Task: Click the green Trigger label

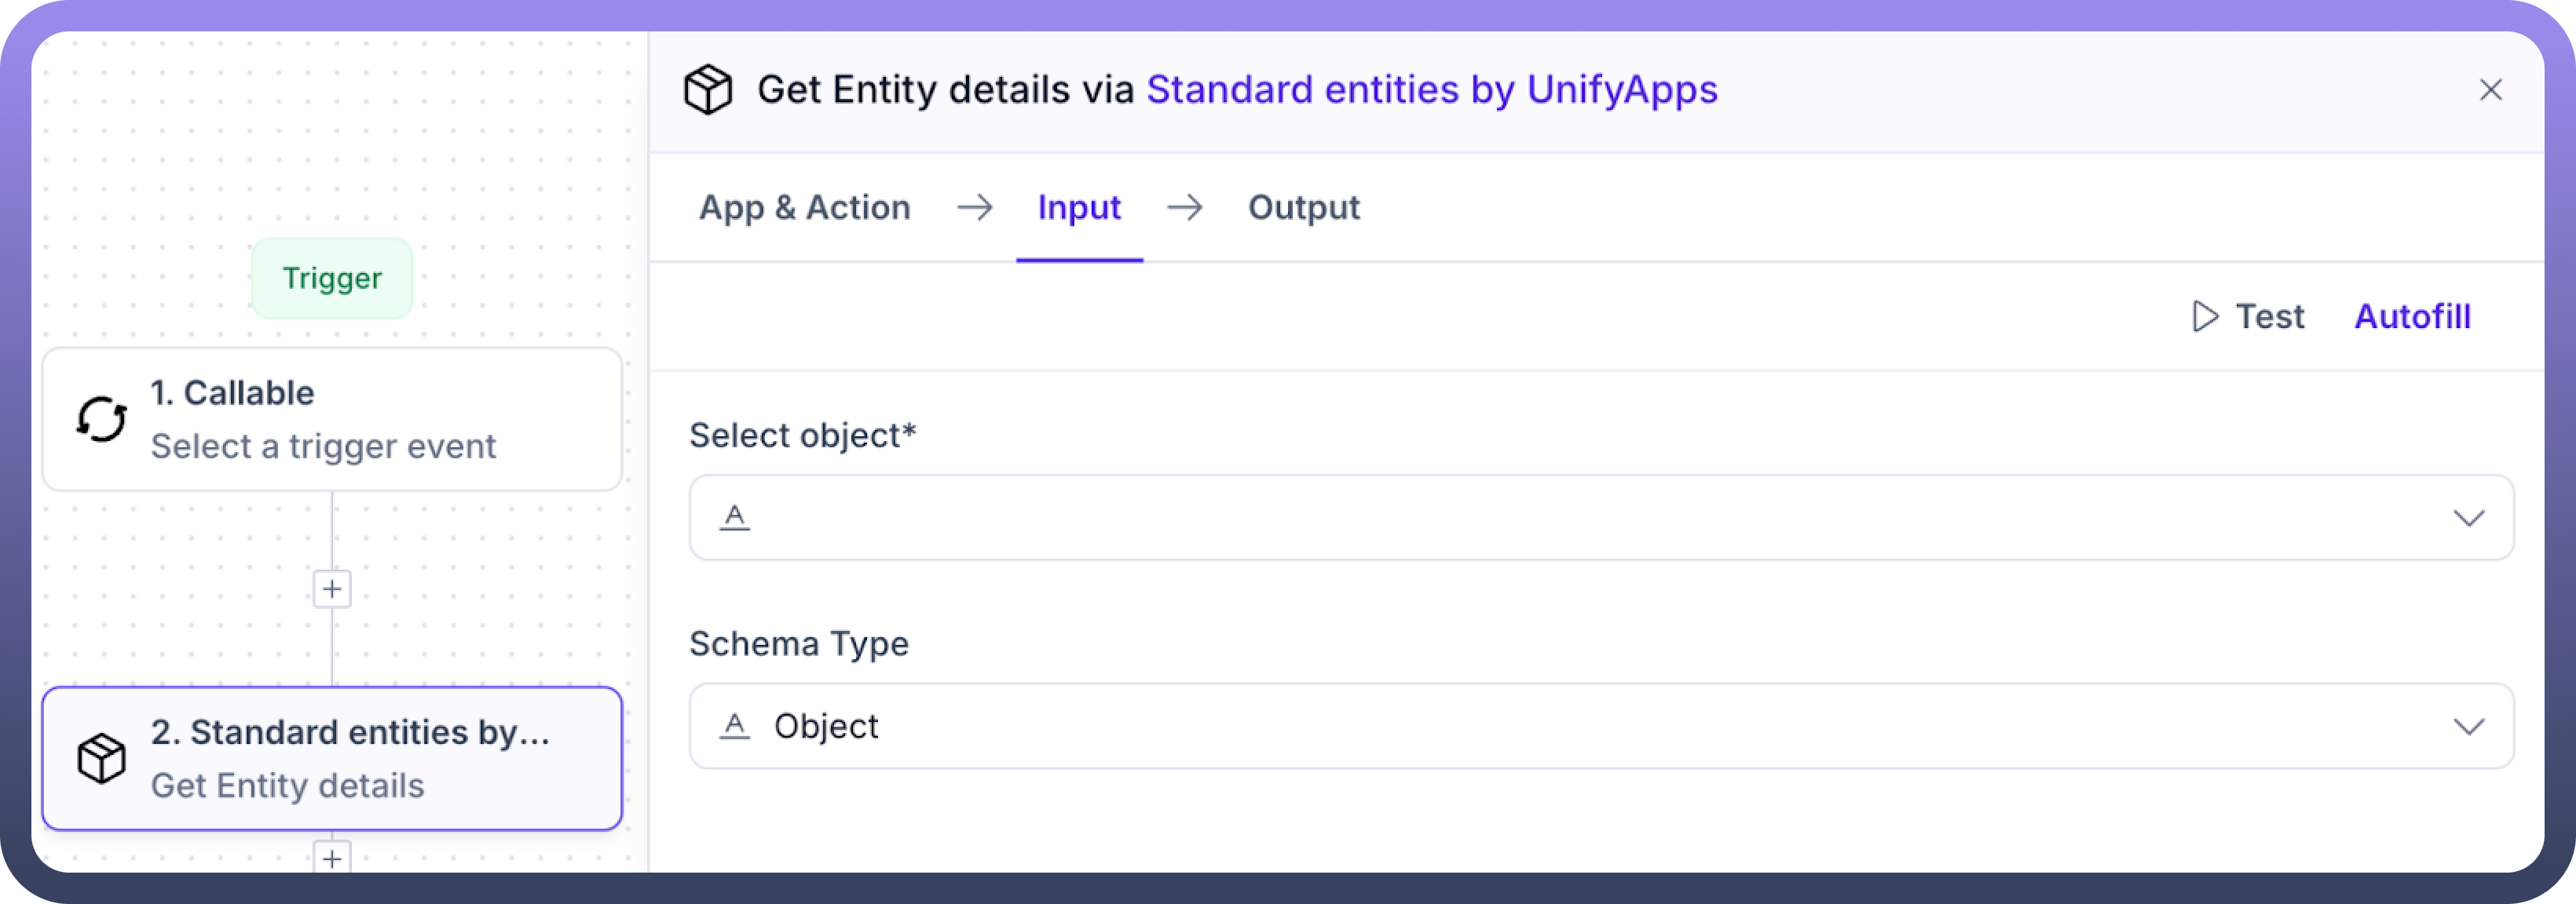Action: (x=332, y=279)
